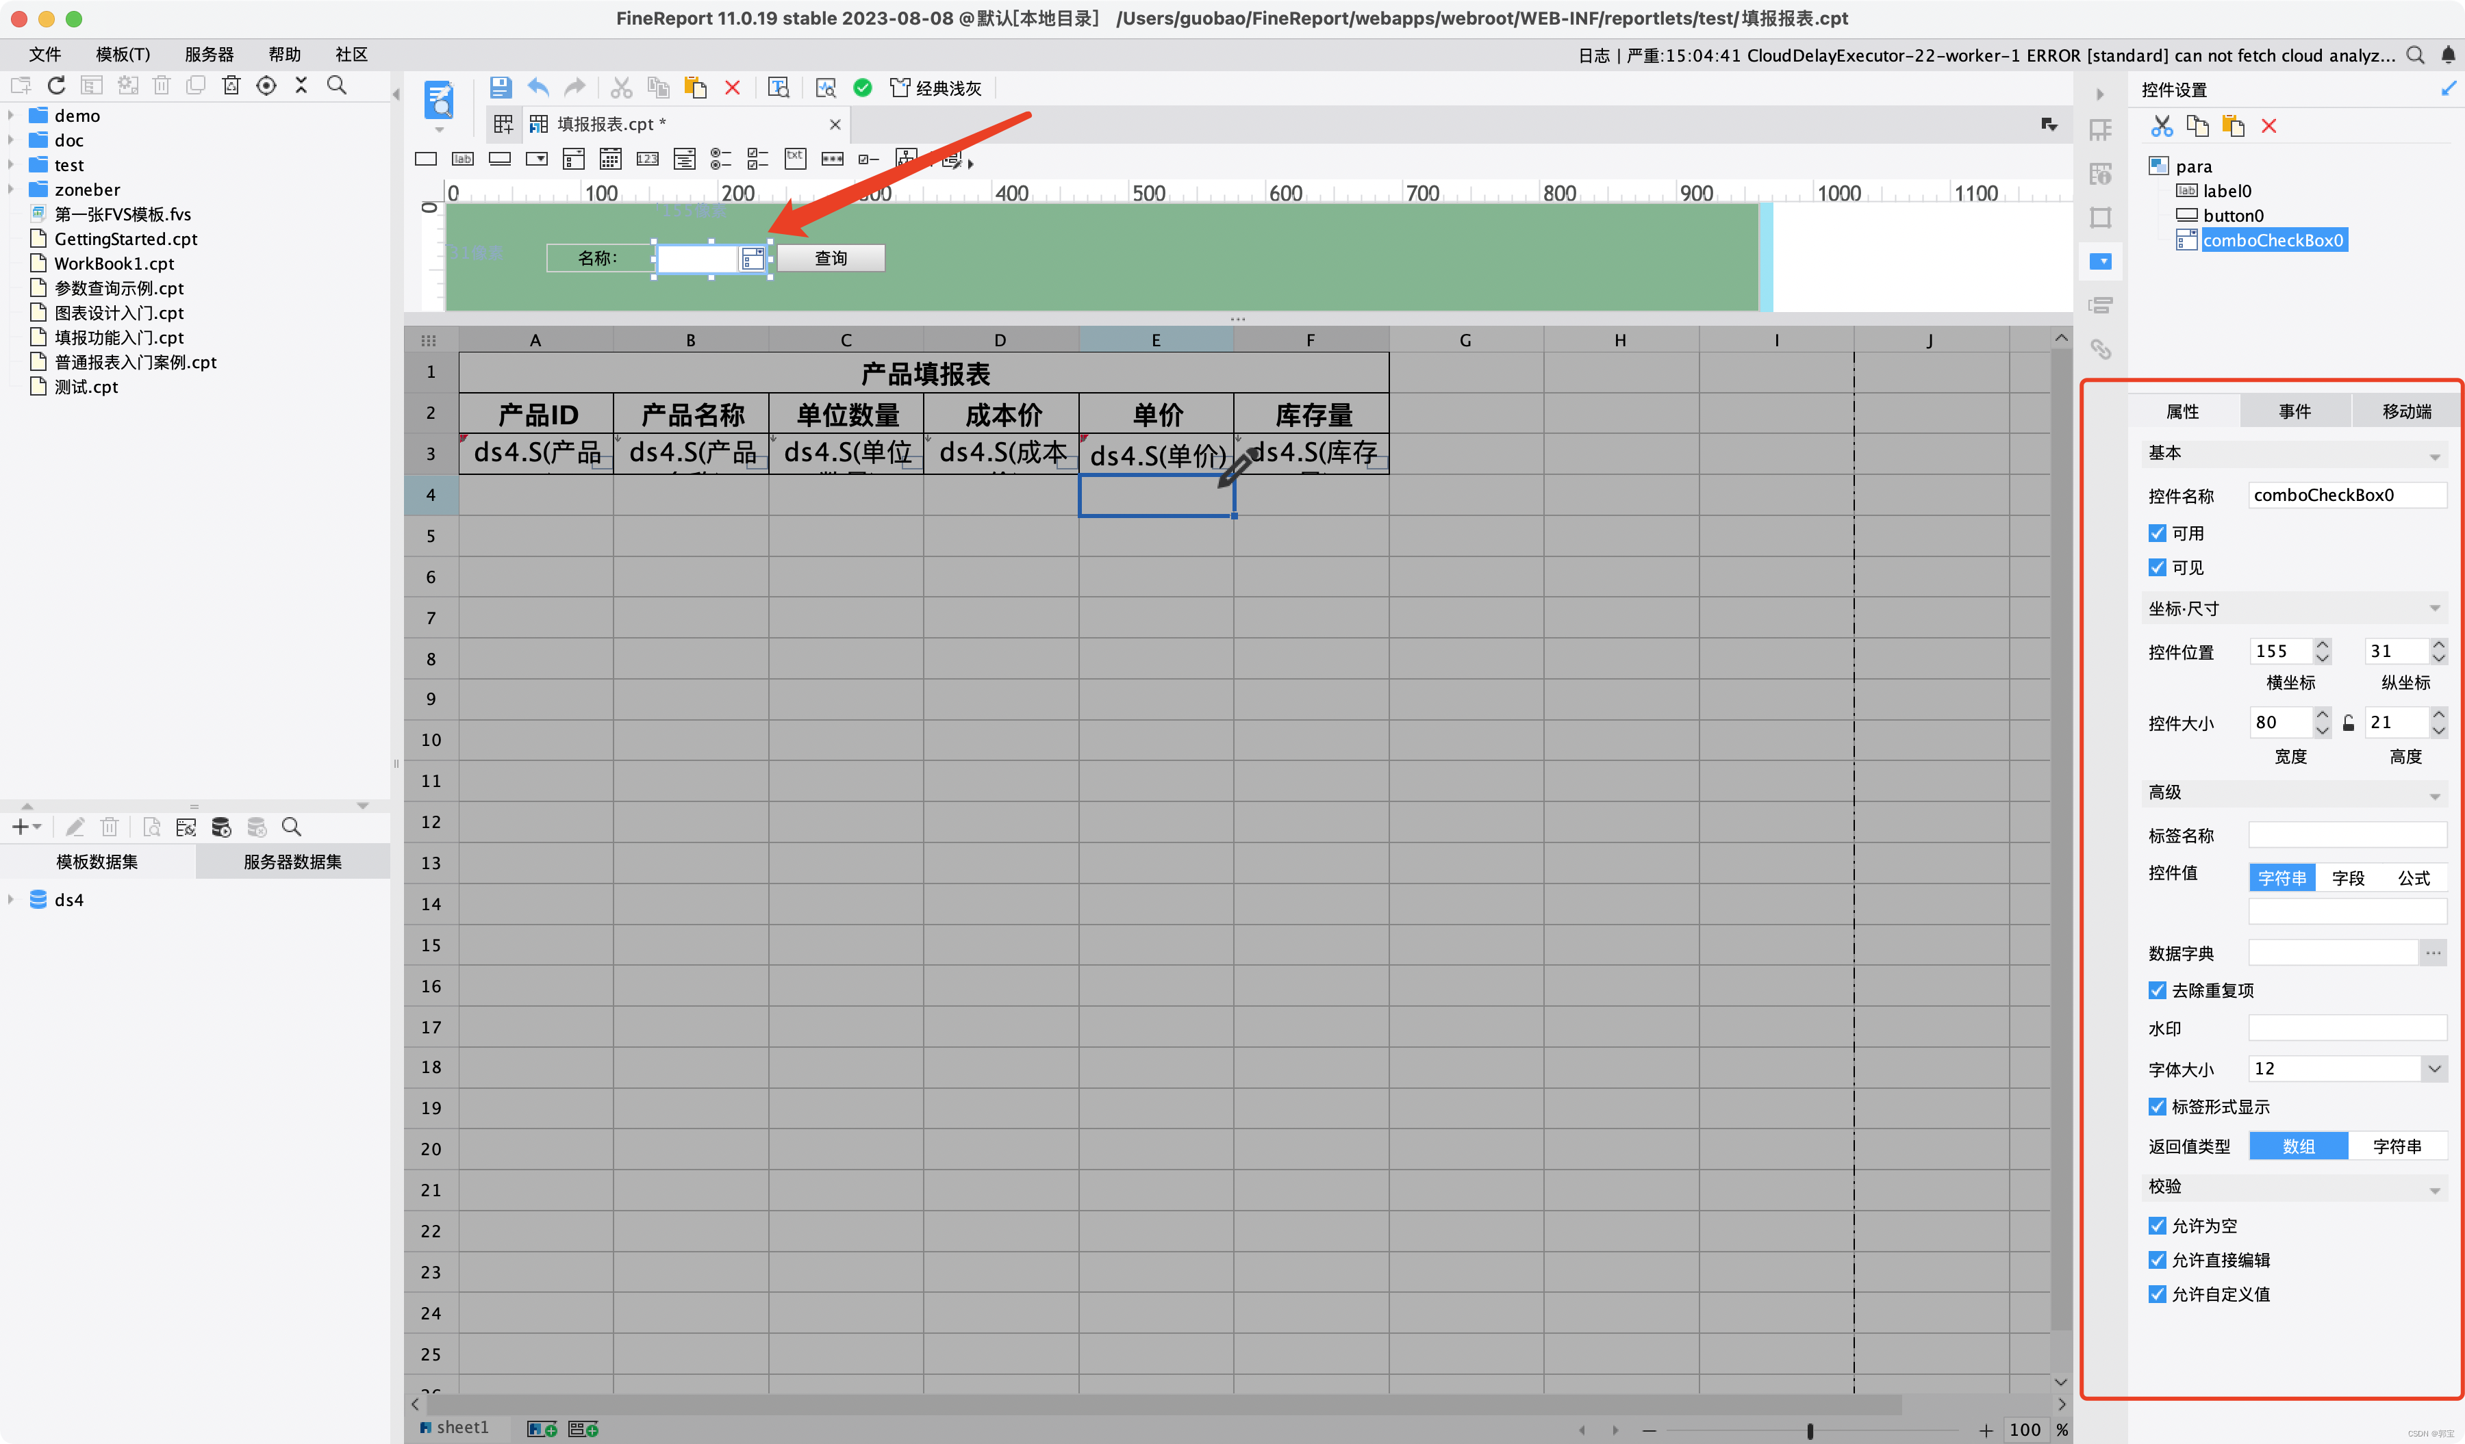
Task: Expand the ds4 dataset node
Action: [x=12, y=899]
